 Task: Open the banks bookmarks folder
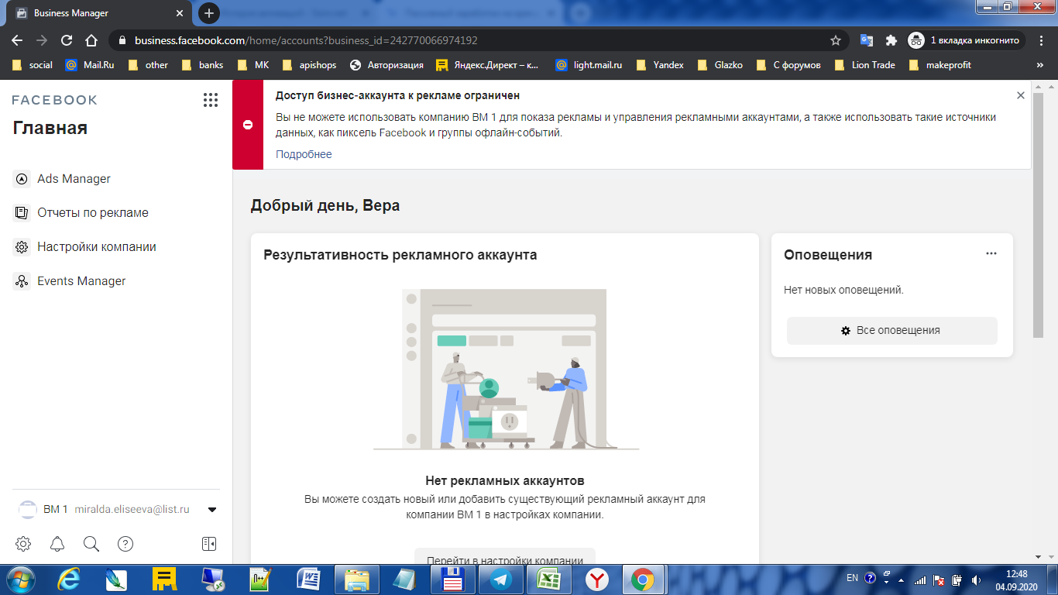tap(202, 65)
